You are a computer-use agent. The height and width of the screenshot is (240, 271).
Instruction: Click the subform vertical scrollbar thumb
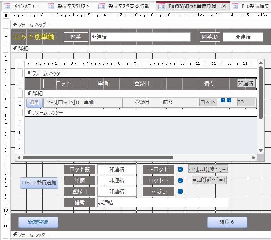(261, 93)
